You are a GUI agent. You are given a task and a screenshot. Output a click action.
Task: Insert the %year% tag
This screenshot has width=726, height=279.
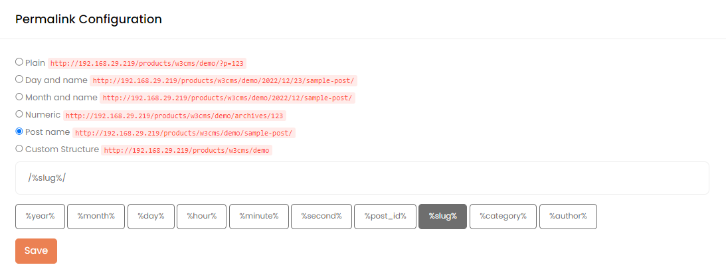[40, 217]
